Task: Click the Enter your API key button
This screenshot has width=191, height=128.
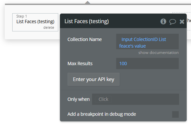Action: tap(93, 79)
